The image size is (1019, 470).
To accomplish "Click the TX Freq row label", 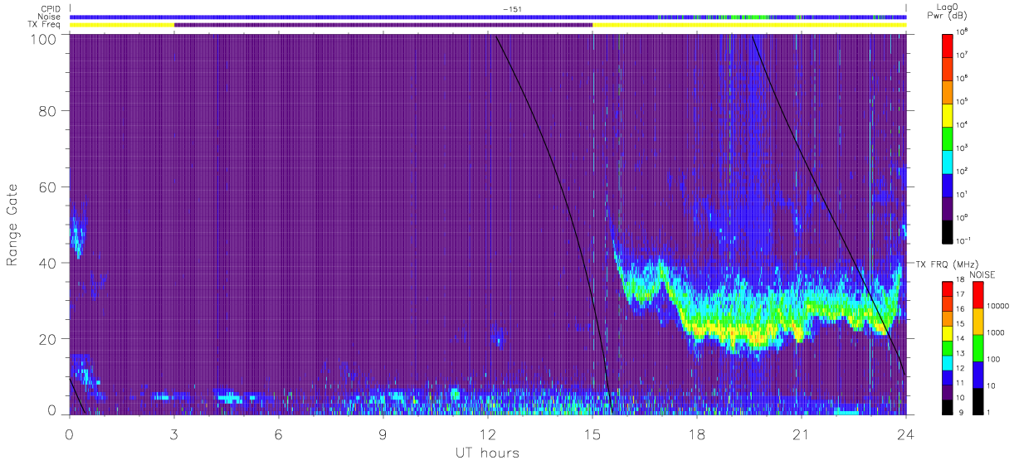I will click(46, 25).
